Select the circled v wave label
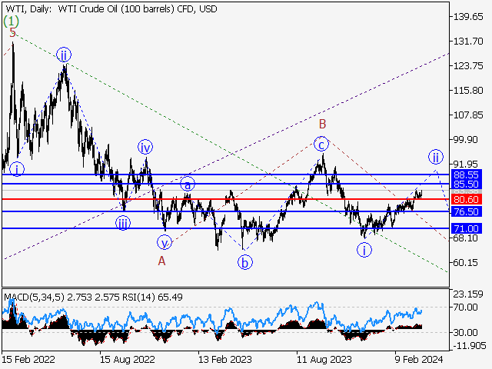 point(165,242)
